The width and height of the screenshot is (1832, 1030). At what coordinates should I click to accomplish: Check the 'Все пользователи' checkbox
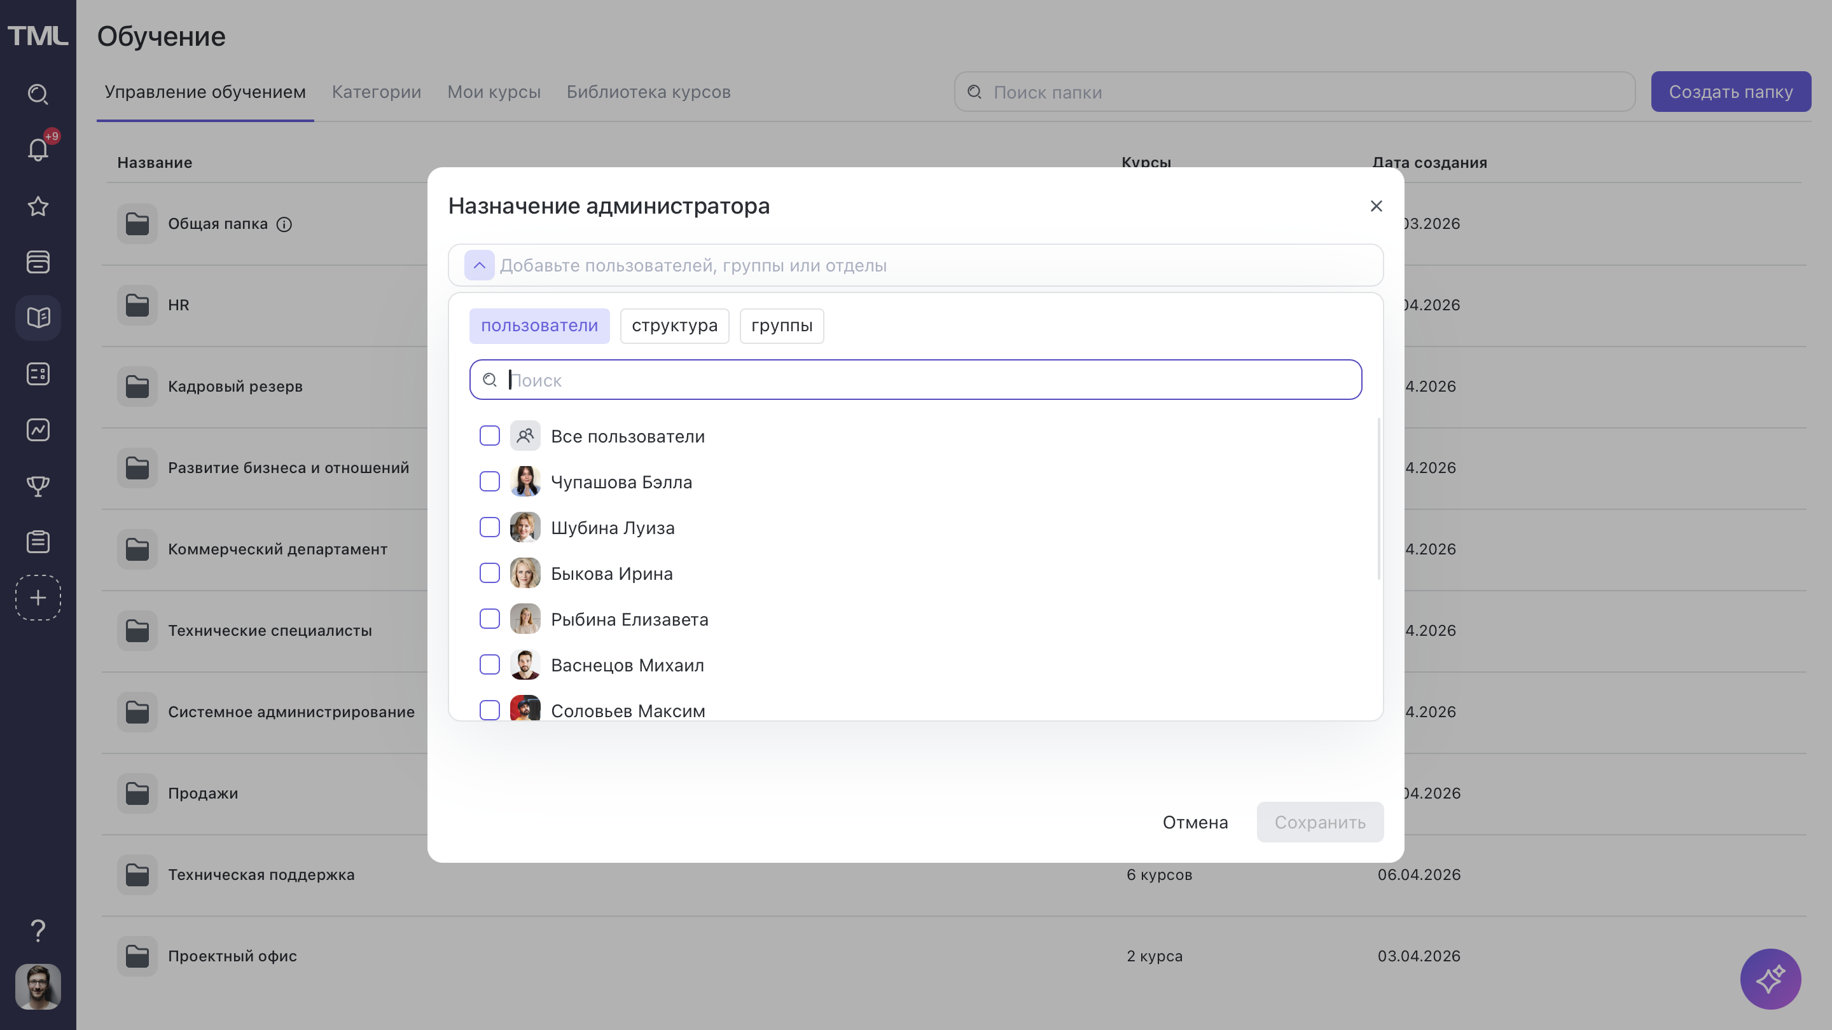[489, 436]
